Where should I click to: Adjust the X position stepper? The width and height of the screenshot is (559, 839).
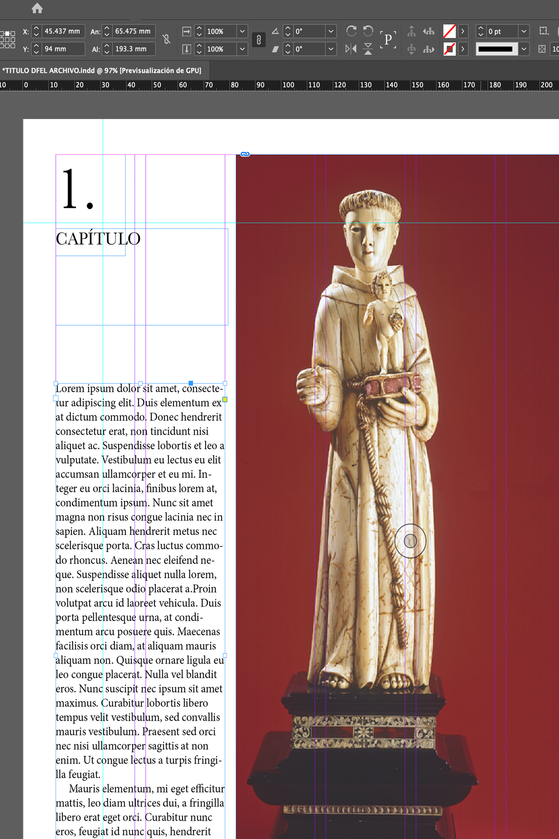click(x=36, y=31)
